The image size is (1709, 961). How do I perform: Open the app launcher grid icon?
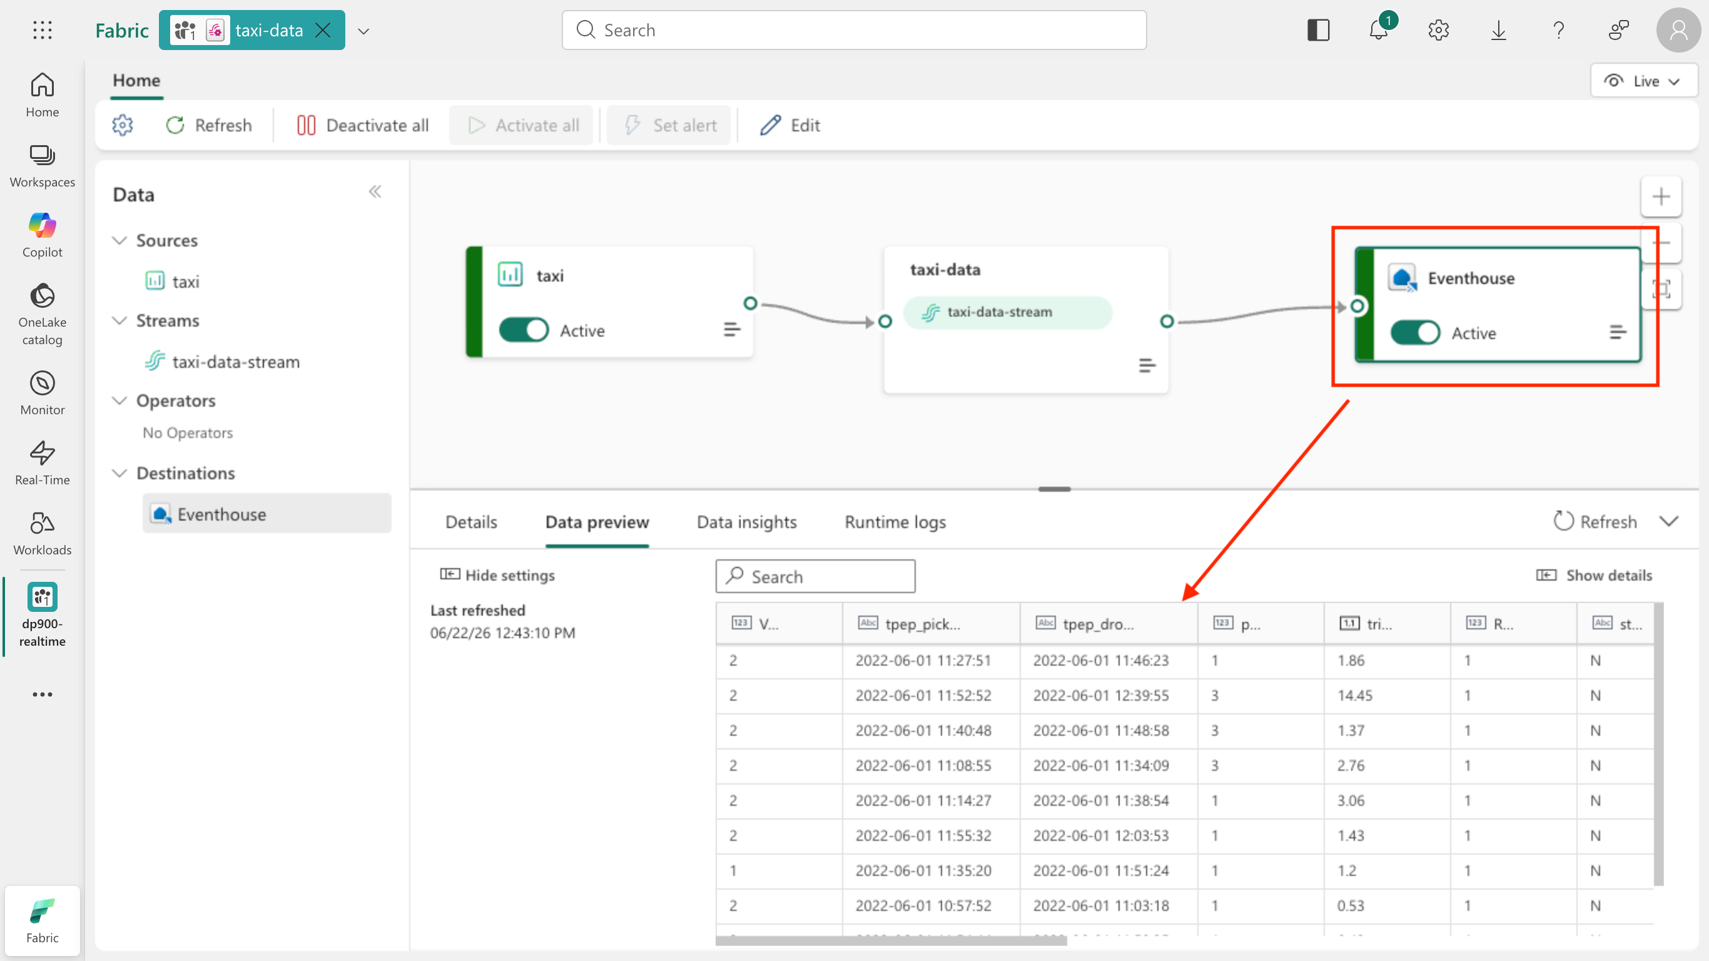tap(43, 30)
